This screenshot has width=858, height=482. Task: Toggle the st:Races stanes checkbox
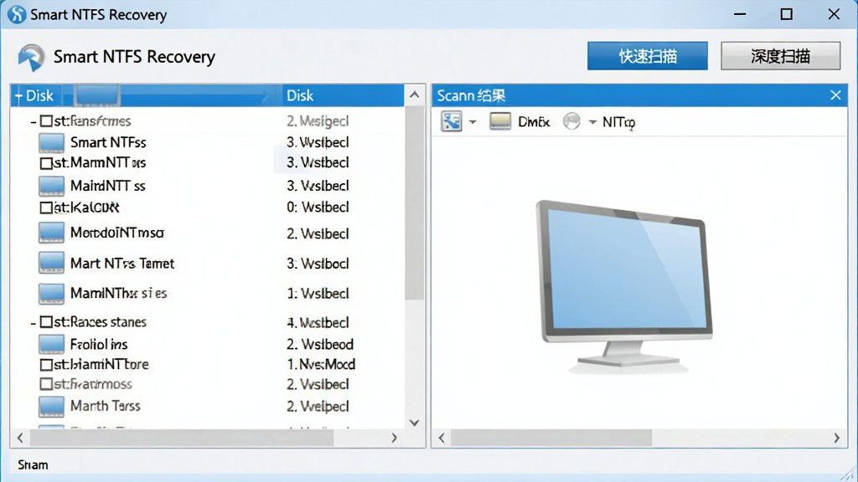[47, 322]
